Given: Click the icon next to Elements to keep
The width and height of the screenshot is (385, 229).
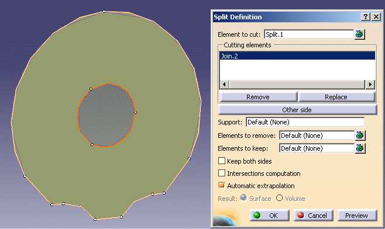Looking at the screenshot, I should (x=360, y=148).
